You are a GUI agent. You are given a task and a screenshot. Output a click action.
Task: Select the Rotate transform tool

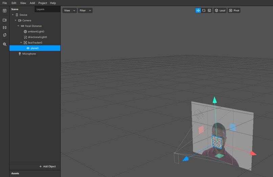(204, 10)
